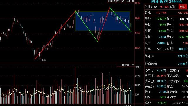Select the yellow-bordered blue consolidation rectangle
188x106 pixels.
click(103, 21)
